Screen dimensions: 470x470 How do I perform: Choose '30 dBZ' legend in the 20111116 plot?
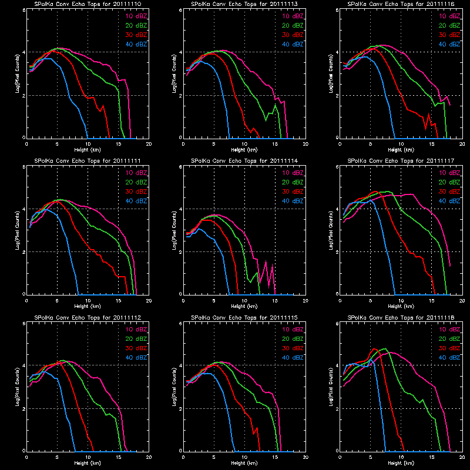pyautogui.click(x=449, y=35)
